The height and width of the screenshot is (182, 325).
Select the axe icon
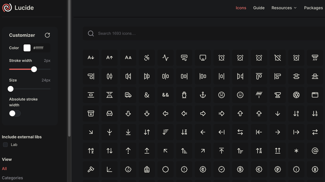point(91,169)
